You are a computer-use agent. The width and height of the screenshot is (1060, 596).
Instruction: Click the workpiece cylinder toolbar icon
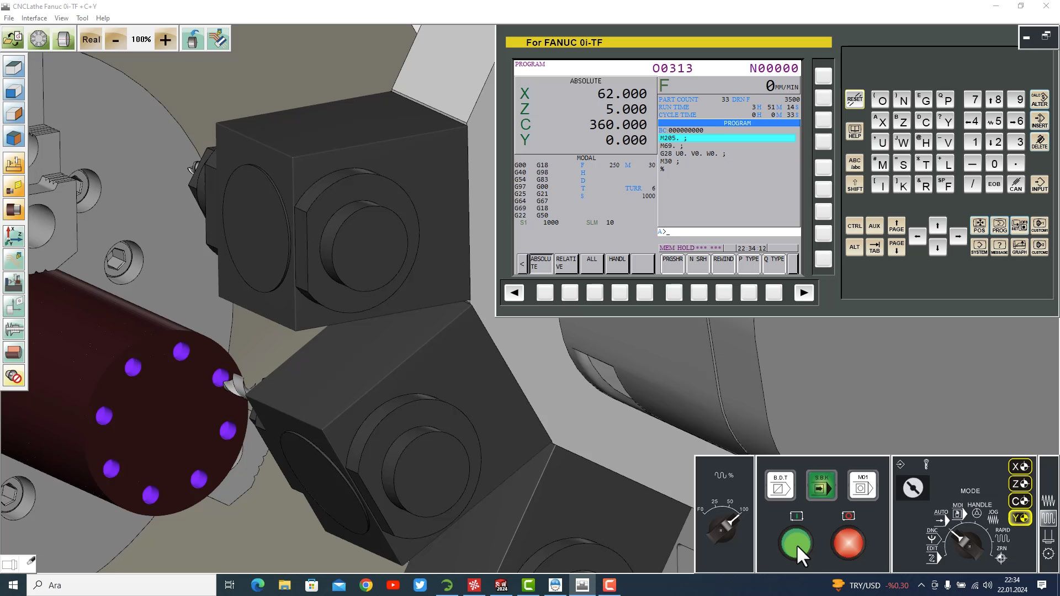point(64,39)
